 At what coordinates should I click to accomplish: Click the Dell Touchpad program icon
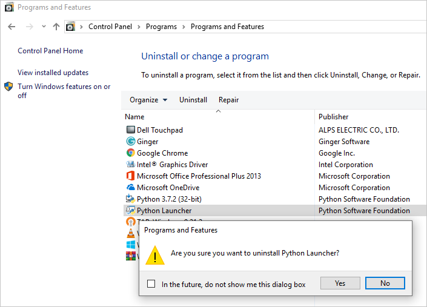click(130, 130)
